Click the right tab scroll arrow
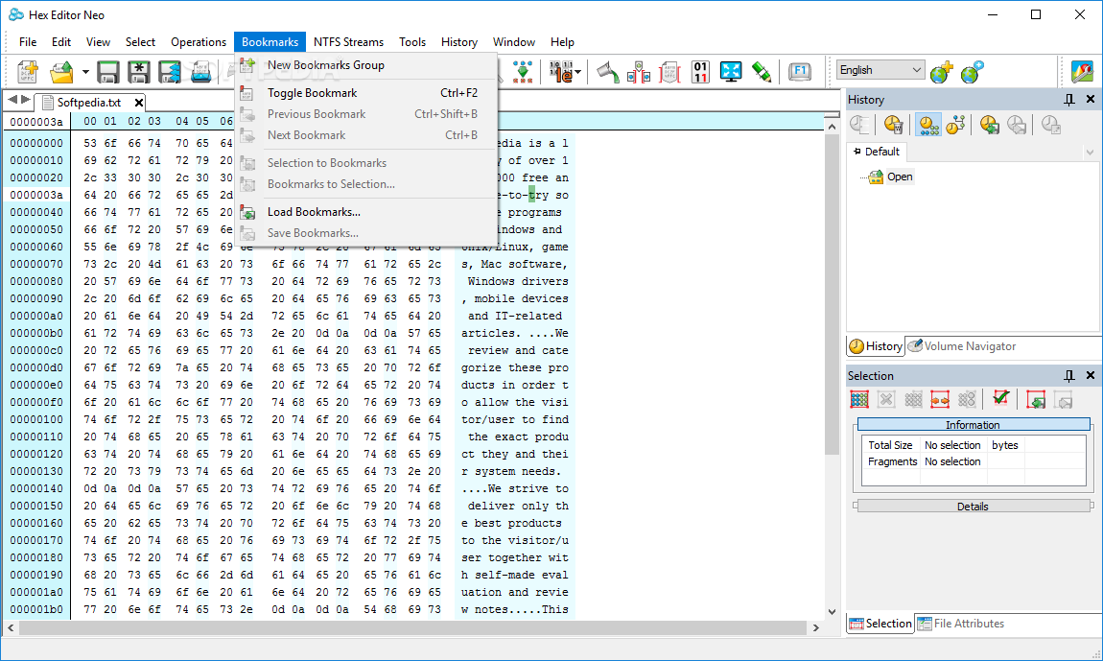This screenshot has height=661, width=1103. [x=26, y=100]
